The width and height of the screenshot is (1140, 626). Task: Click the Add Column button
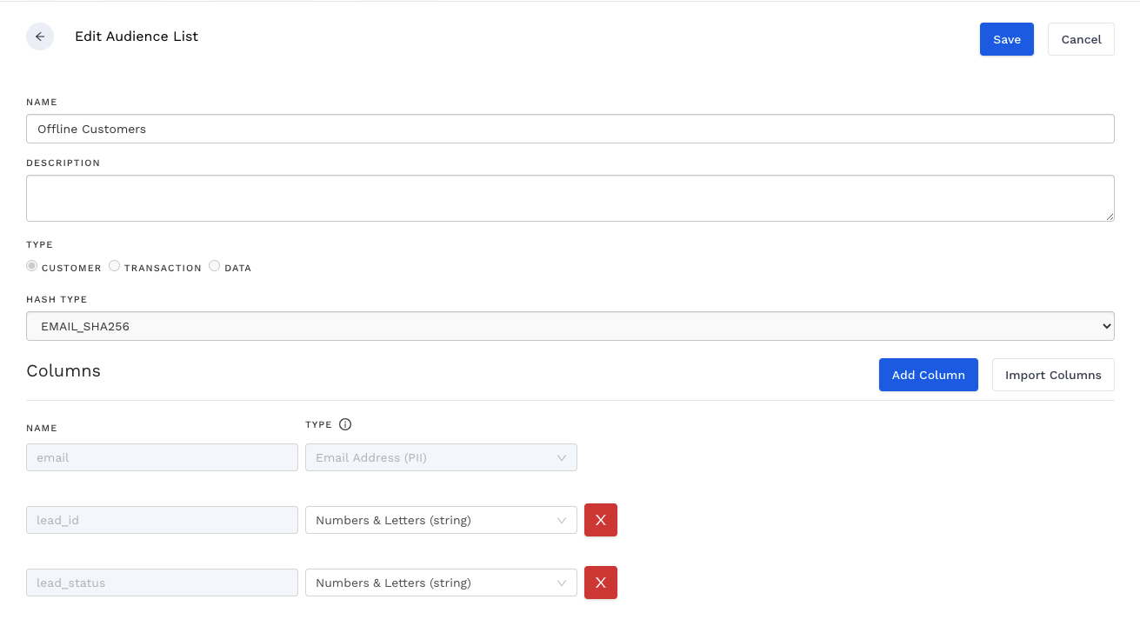pos(928,375)
